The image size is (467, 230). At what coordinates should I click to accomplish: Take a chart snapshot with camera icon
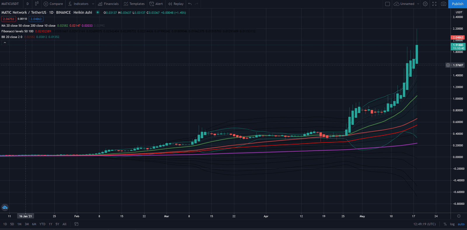(x=443, y=4)
